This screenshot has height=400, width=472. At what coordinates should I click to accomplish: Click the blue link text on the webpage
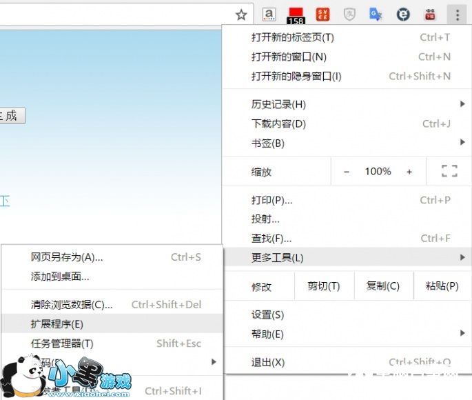[5, 201]
